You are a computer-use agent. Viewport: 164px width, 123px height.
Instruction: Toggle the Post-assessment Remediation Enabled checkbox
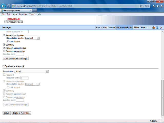pyautogui.click(x=4, y=81)
